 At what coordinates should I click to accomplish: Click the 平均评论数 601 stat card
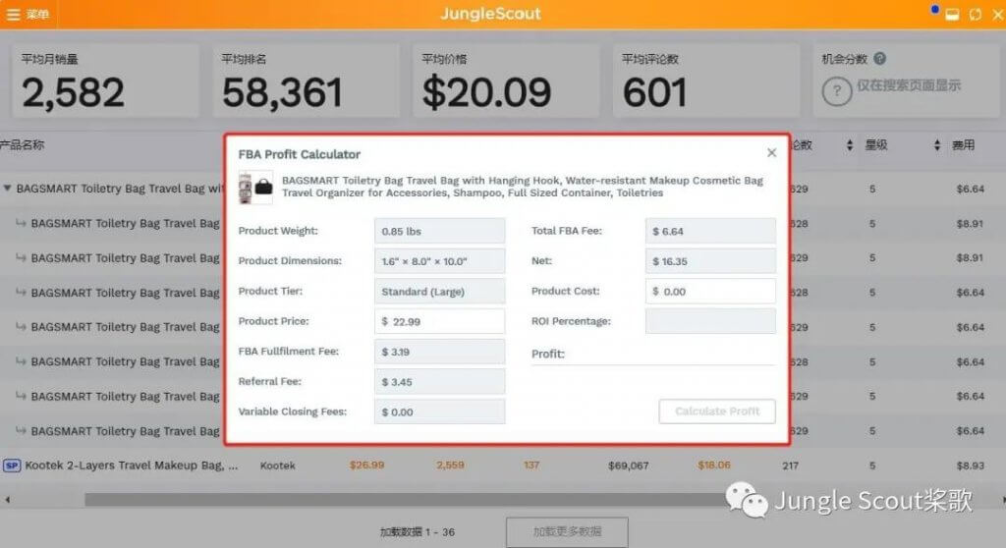[705, 81]
